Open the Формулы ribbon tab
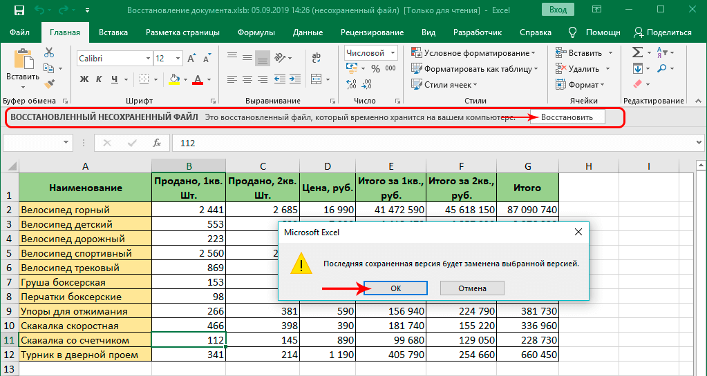This screenshot has height=376, width=707. point(256,32)
